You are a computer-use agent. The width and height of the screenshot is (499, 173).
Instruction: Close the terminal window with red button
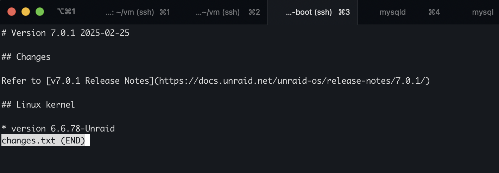(12, 12)
